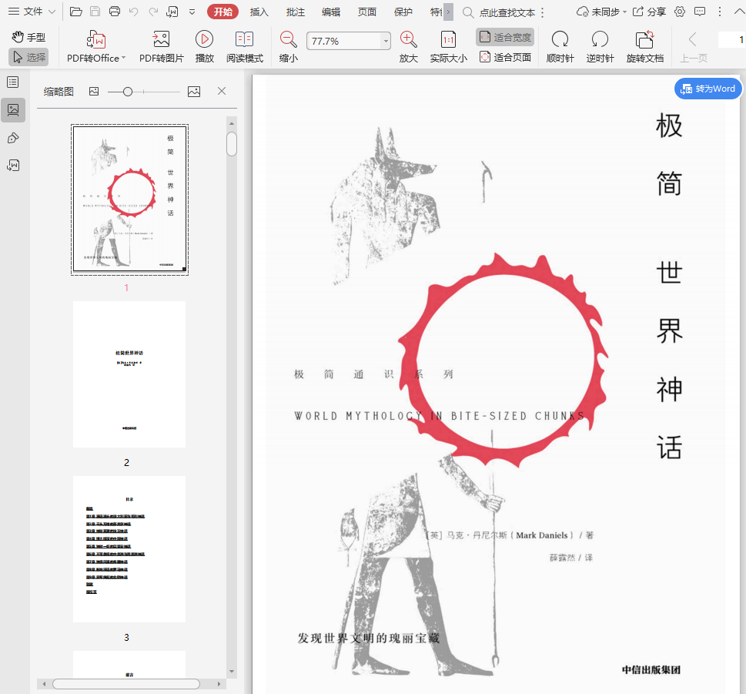The width and height of the screenshot is (746, 694).
Task: Set zoom to 实际大小 actual size
Action: coord(448,47)
